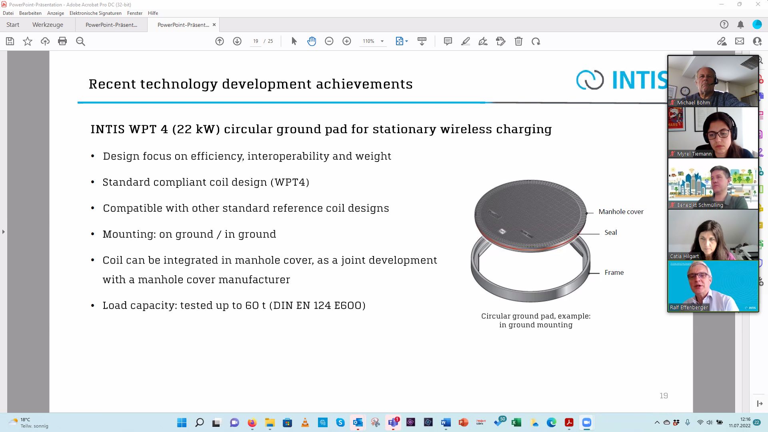768x432 pixels.
Task: Go to next page arrow
Action: (237, 41)
